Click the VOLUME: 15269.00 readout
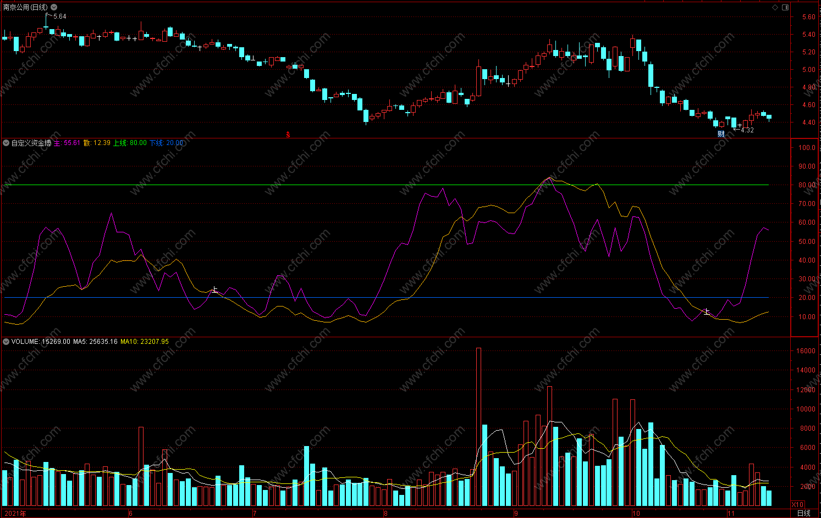The image size is (821, 518). [41, 342]
